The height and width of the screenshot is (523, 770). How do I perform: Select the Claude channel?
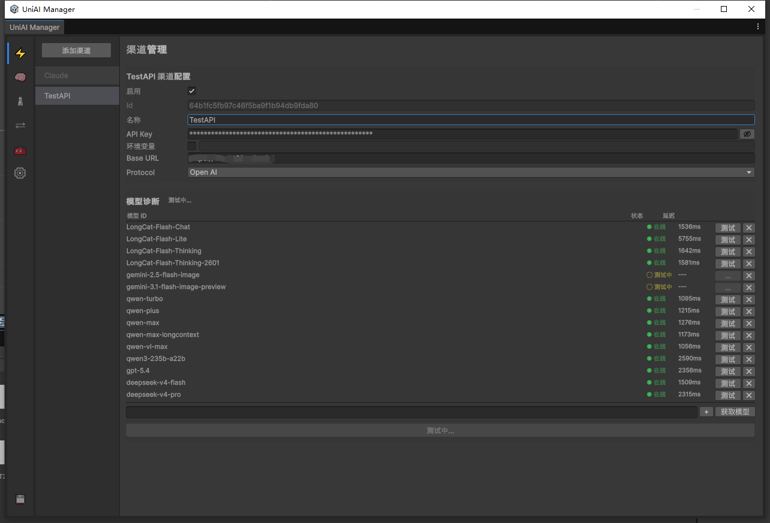(77, 75)
